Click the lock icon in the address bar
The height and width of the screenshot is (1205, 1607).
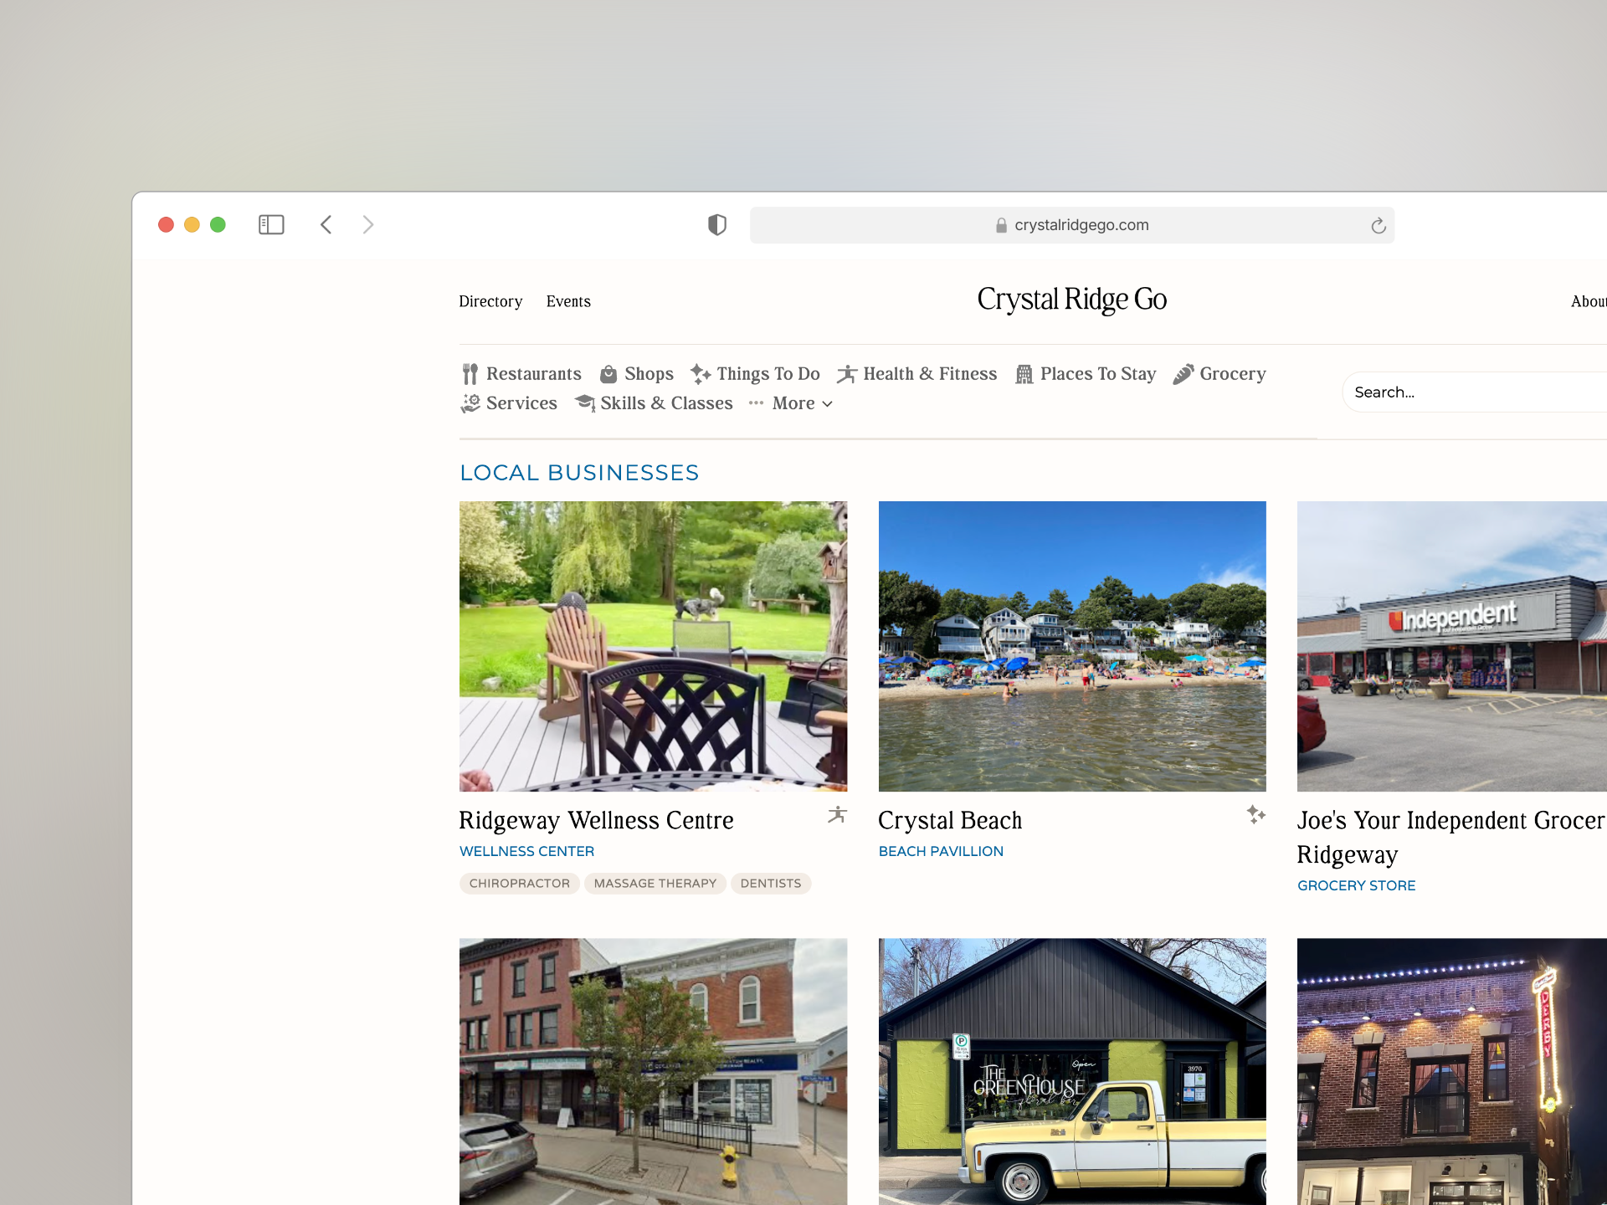coord(1001,225)
